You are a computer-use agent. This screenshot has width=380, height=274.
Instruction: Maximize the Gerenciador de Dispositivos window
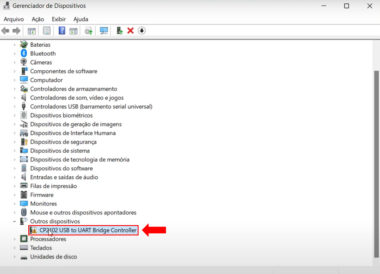(x=347, y=6)
